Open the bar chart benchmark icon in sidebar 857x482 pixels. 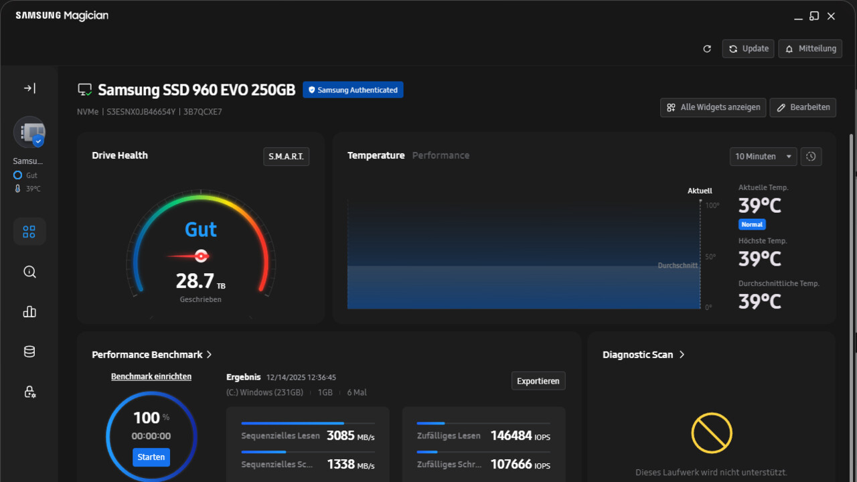point(29,312)
